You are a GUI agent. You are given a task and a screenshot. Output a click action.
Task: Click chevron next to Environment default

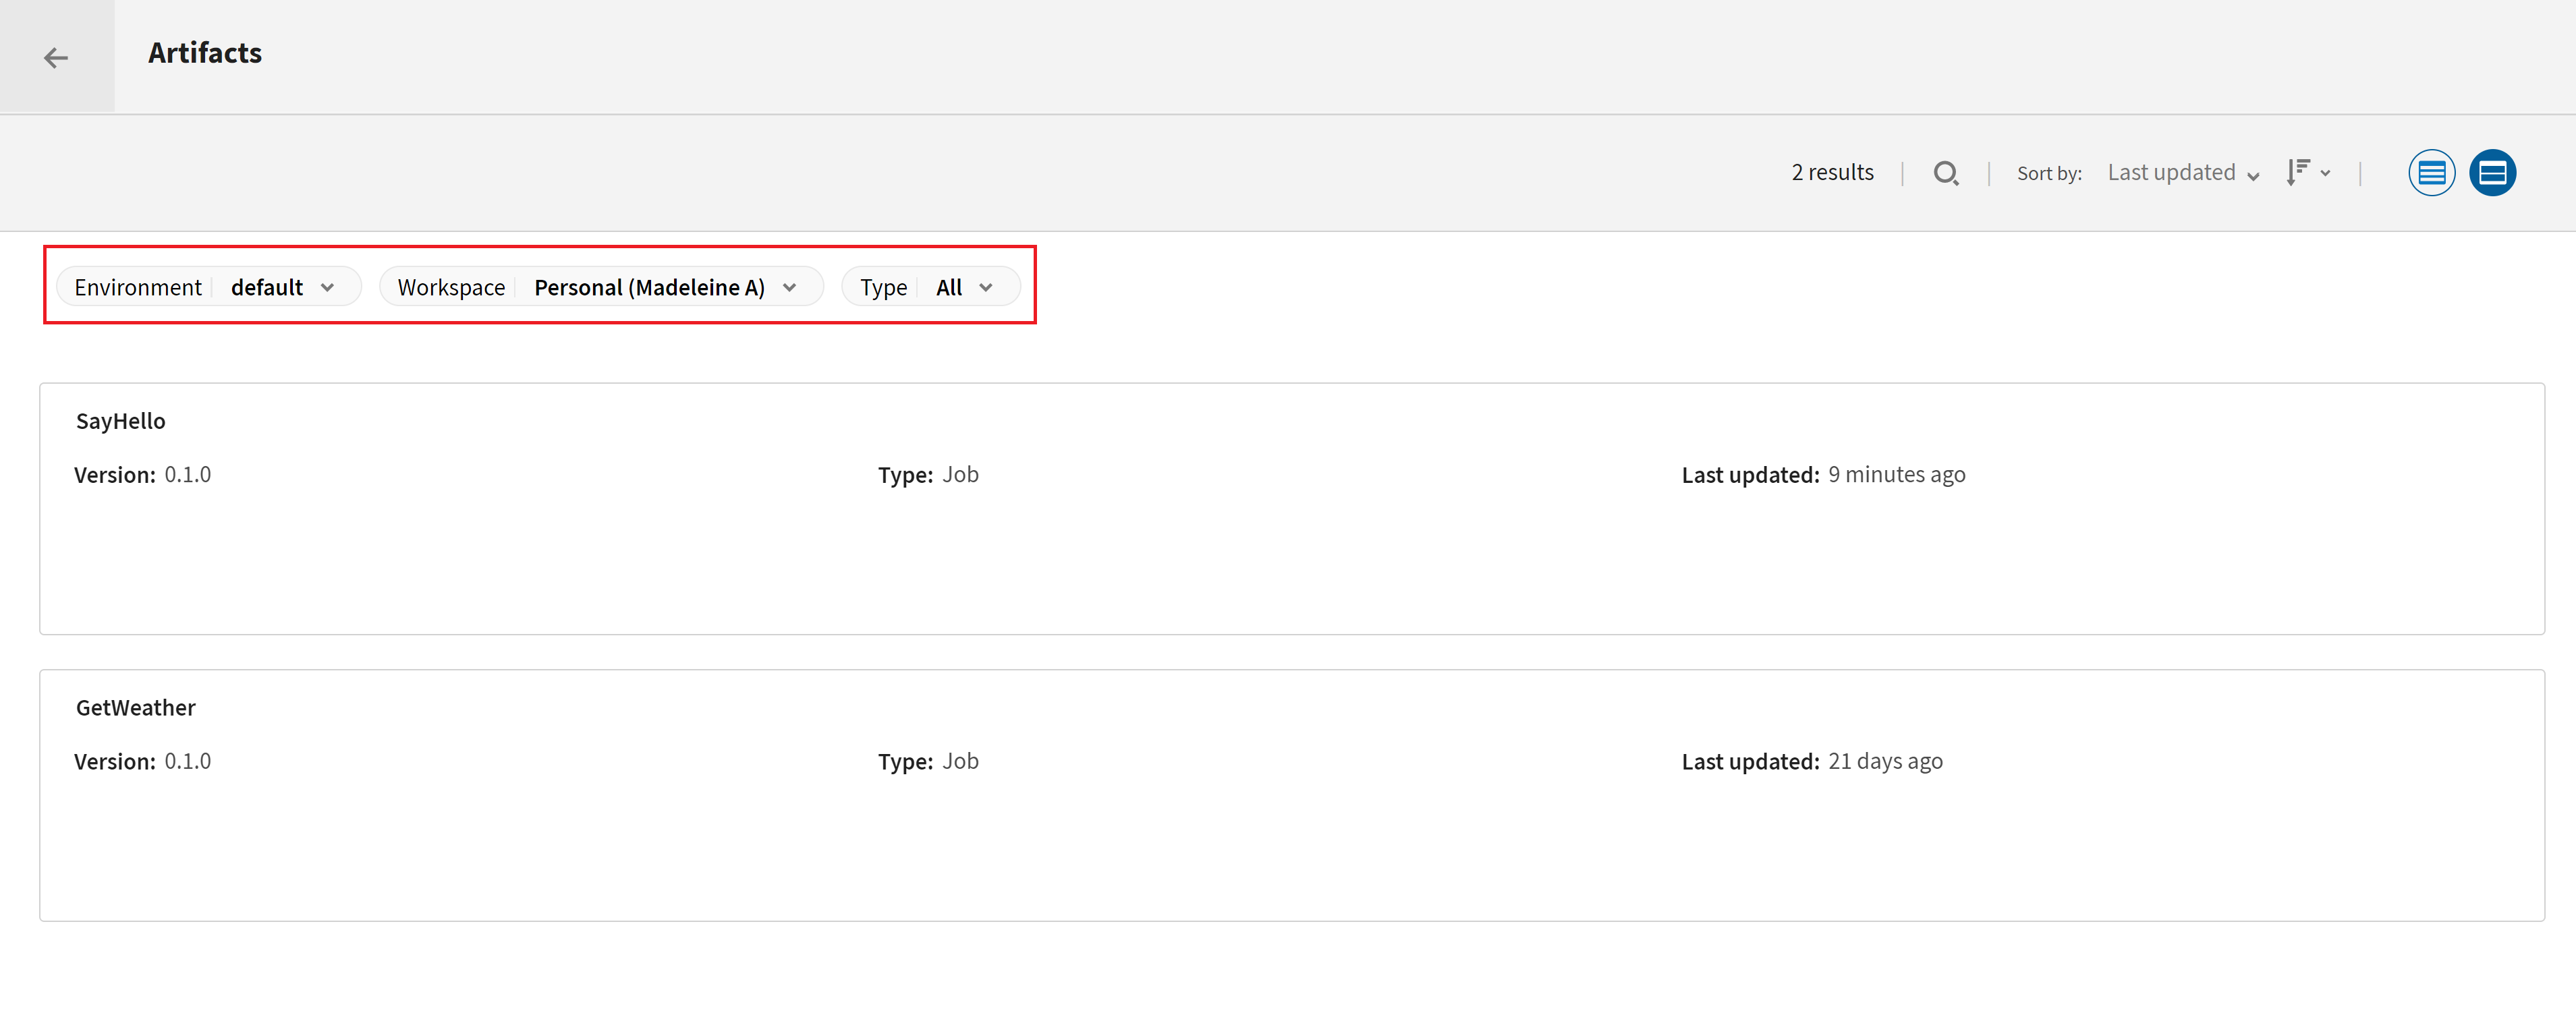pos(327,288)
